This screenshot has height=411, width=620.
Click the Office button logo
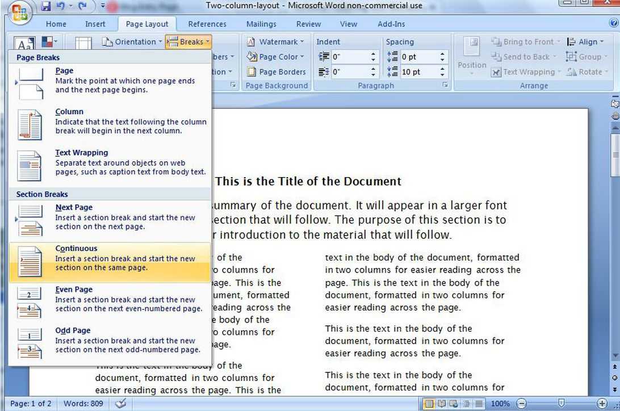click(20, 12)
